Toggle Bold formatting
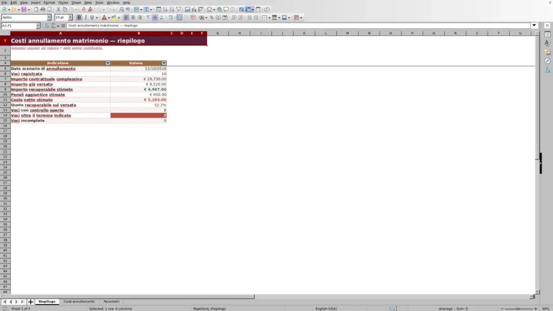The image size is (553, 311). (x=79, y=18)
